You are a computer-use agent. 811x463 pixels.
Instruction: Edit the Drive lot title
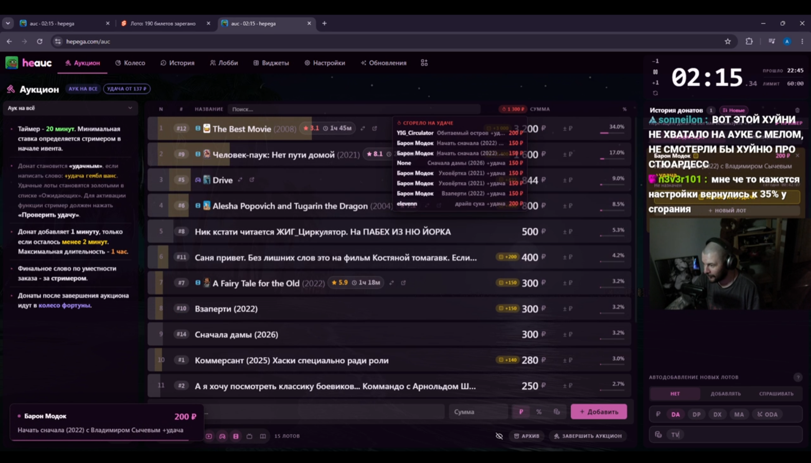coord(240,180)
